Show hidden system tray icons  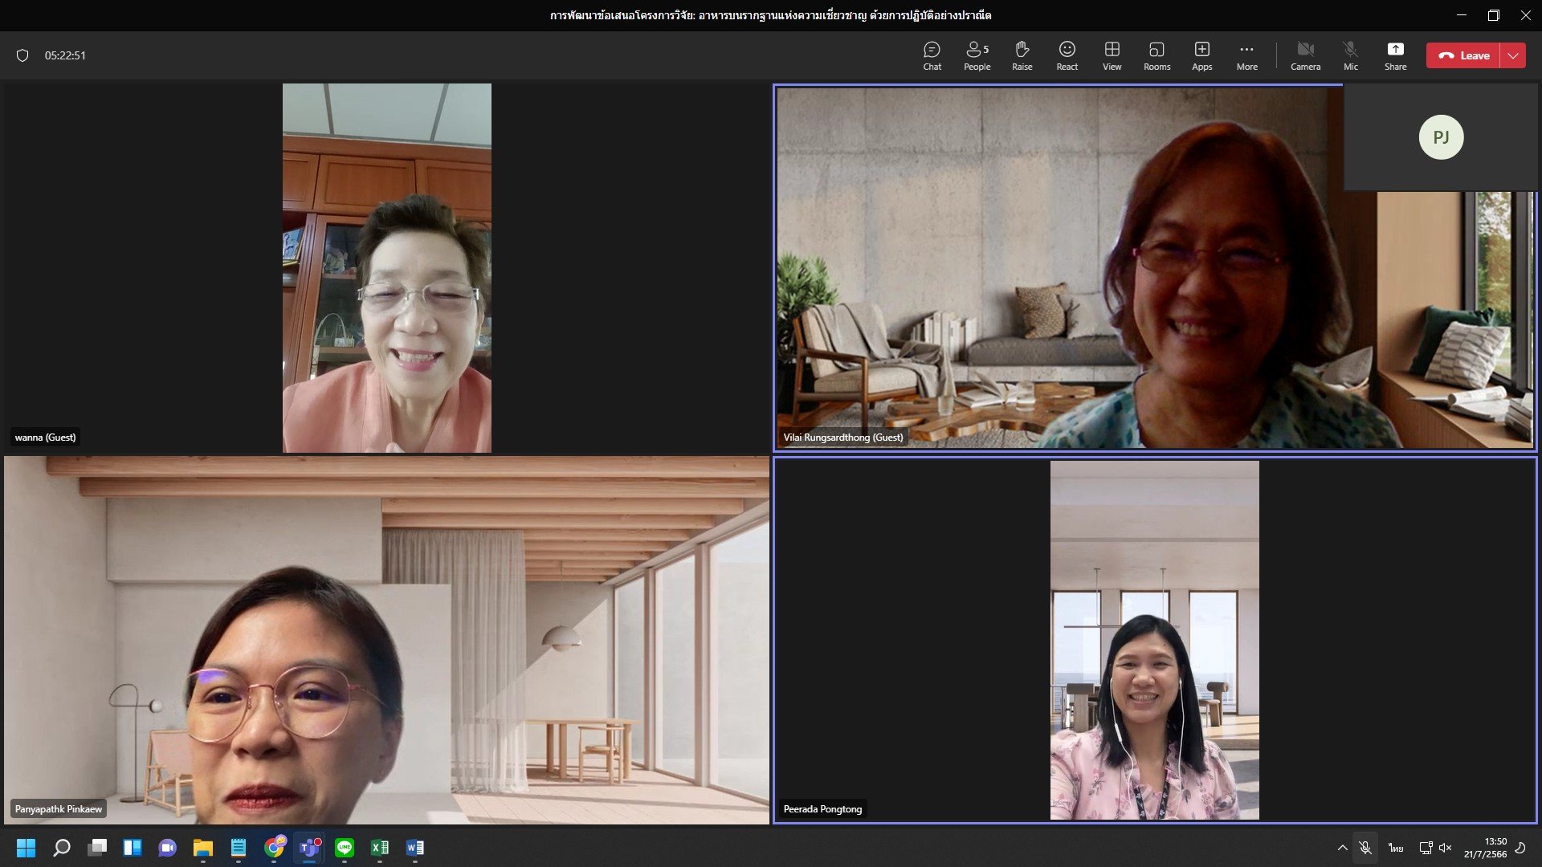pos(1342,848)
